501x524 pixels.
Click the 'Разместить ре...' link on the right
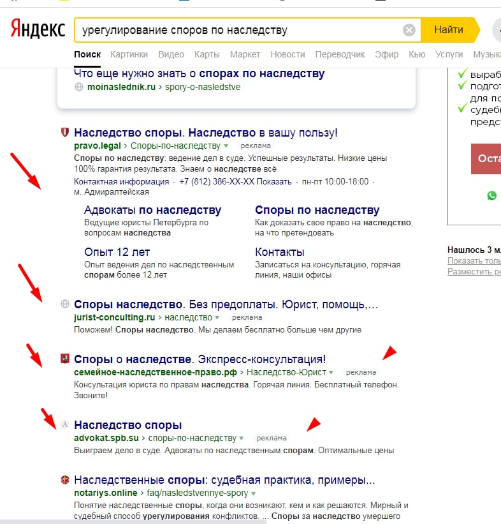tap(474, 272)
